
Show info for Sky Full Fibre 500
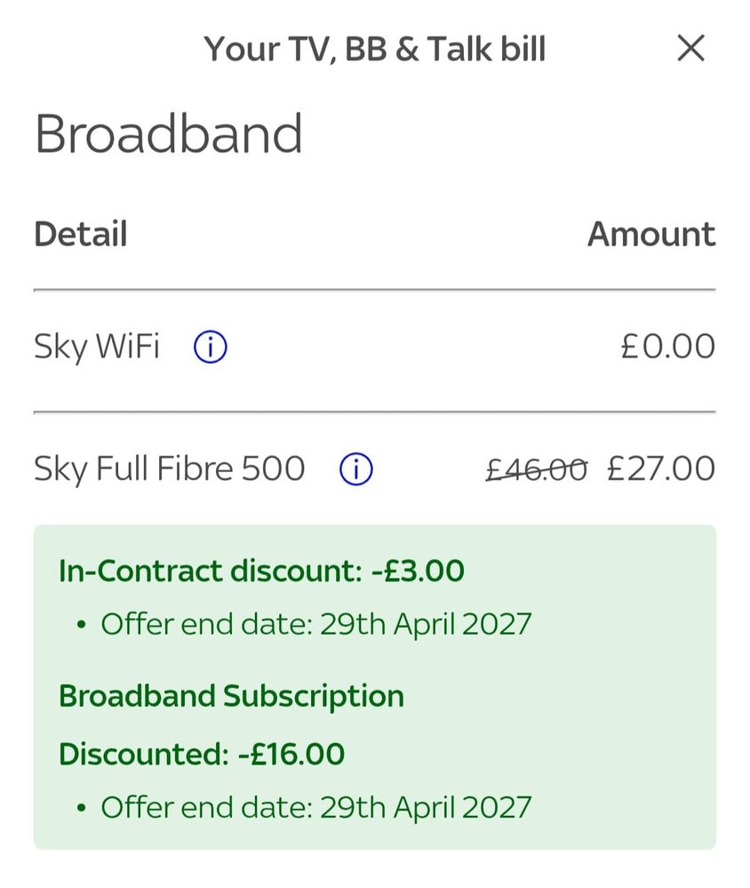(355, 468)
